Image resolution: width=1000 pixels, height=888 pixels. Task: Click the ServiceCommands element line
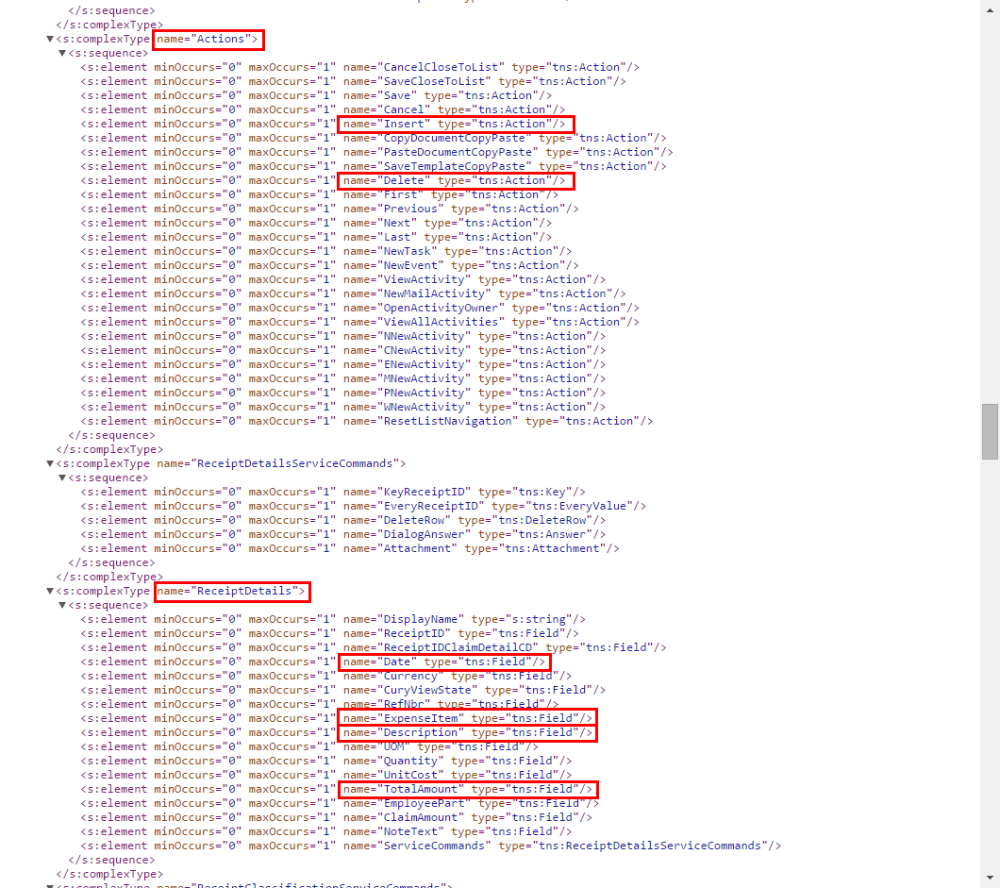pos(431,846)
